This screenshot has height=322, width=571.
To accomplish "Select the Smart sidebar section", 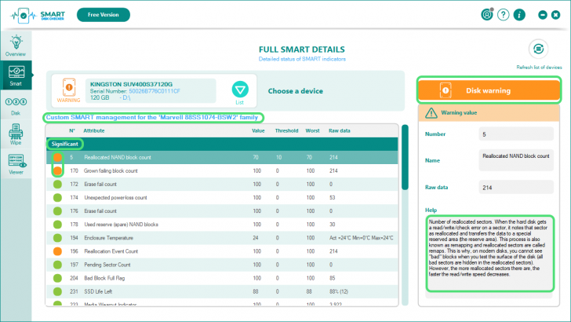I will (16, 75).
